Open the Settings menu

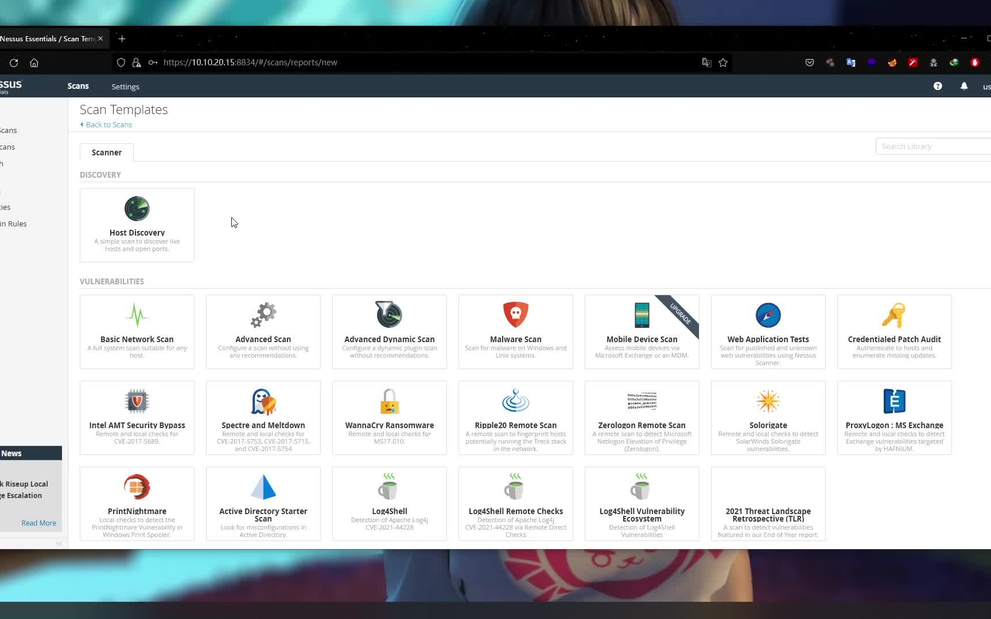[125, 87]
